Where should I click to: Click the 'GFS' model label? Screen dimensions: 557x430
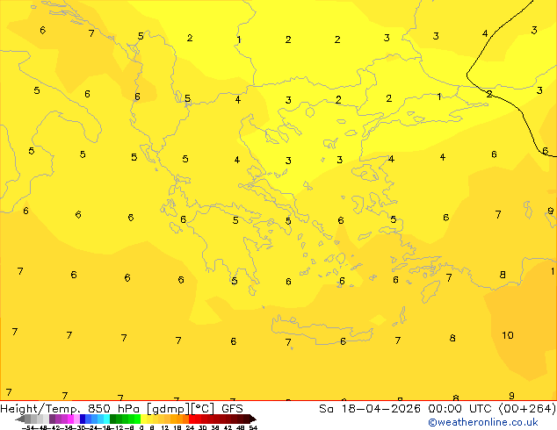point(232,409)
